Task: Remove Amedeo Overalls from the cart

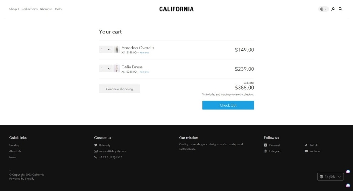Action: coord(144,53)
